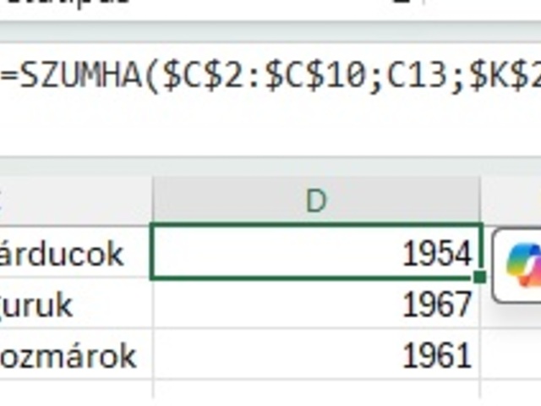The image size is (541, 406).
Task: Select the column D header
Action: [316, 200]
